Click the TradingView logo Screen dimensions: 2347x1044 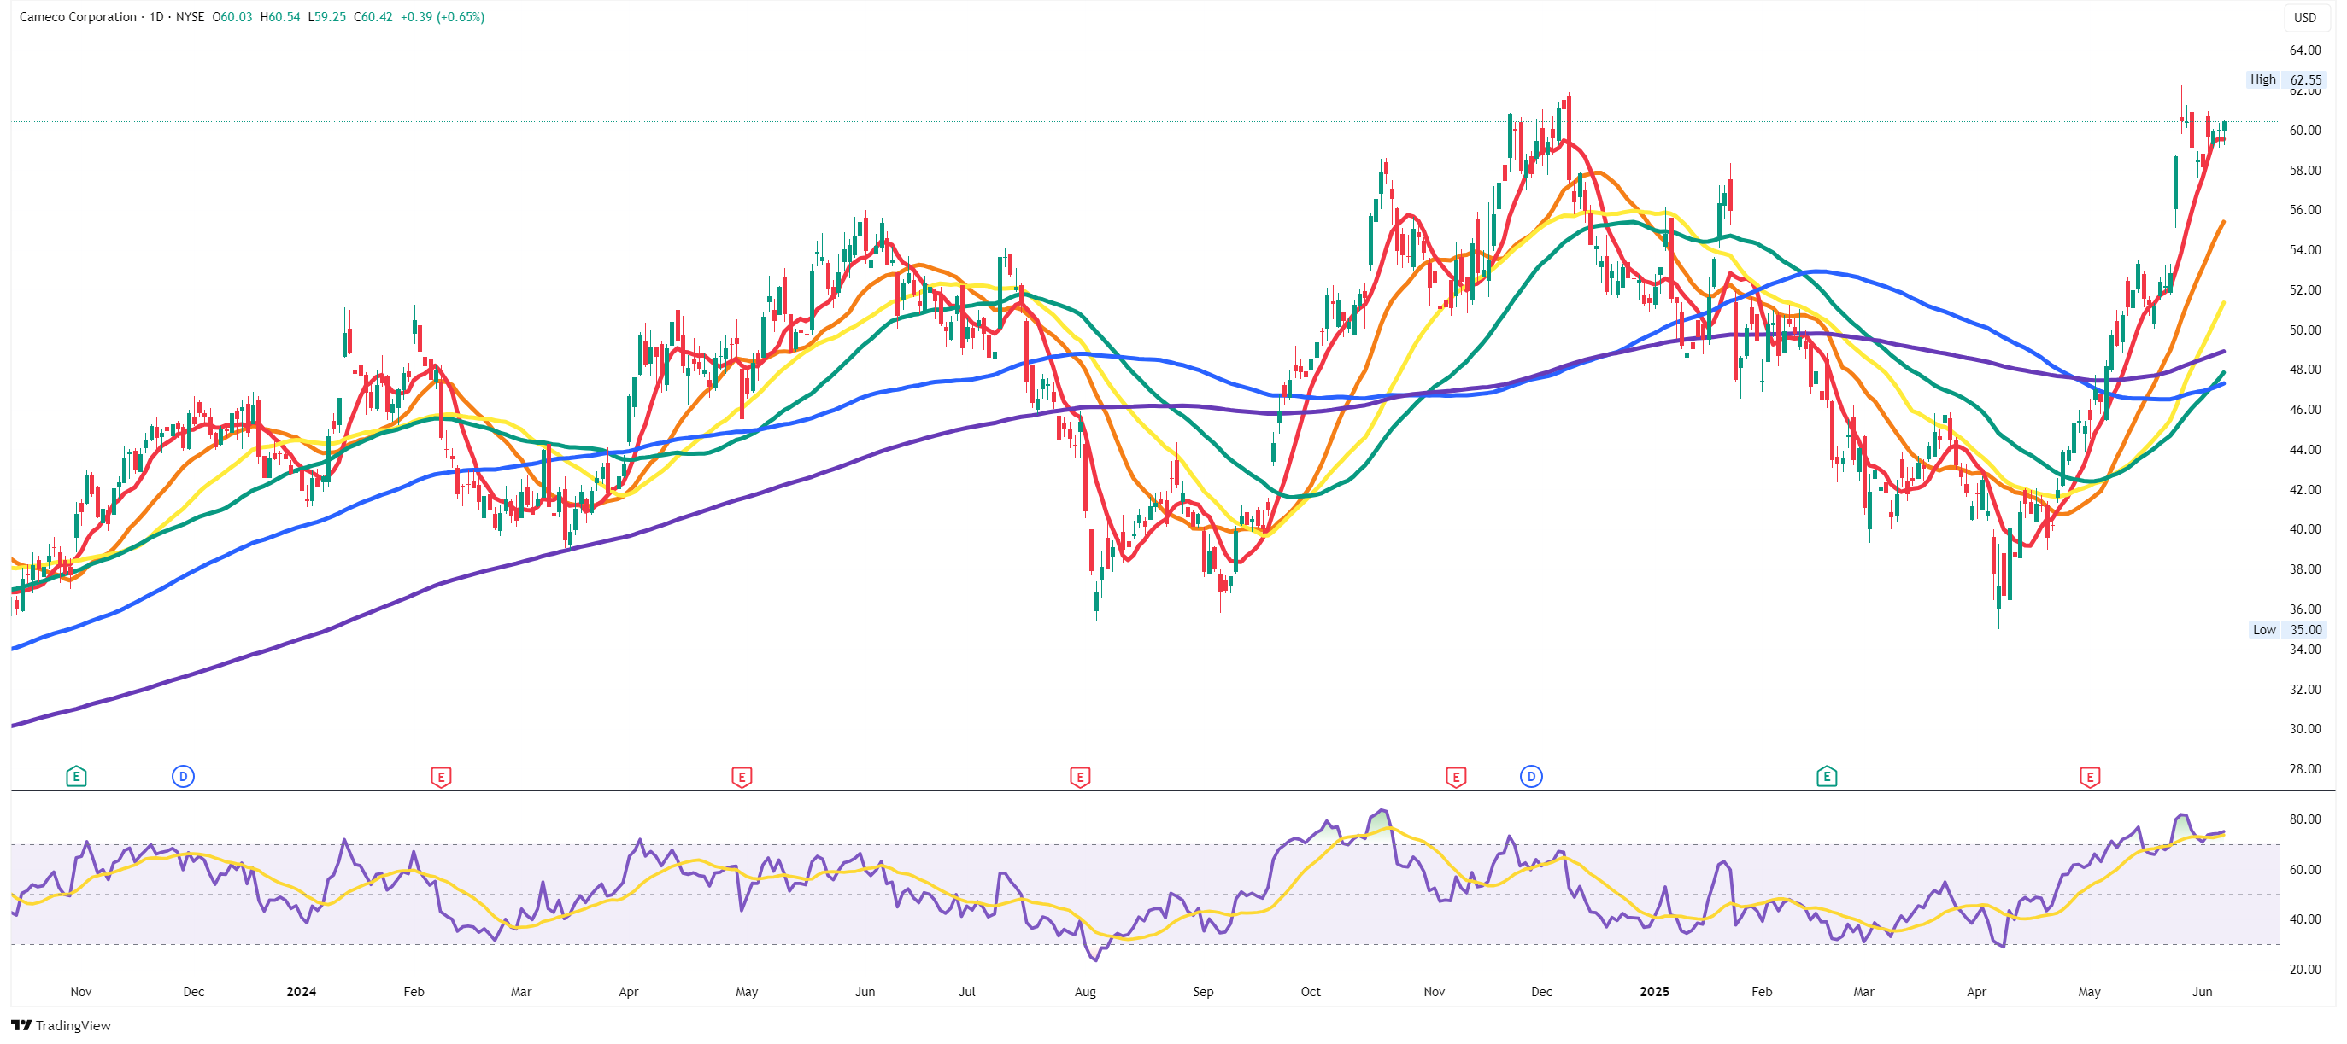pyautogui.click(x=61, y=1026)
